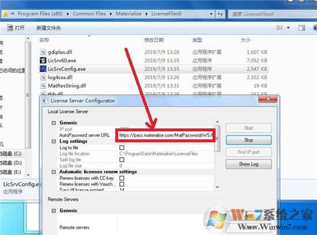The width and height of the screenshot is (317, 235).
Task: Click the refresh icon beside the address bar
Action: click(x=220, y=14)
